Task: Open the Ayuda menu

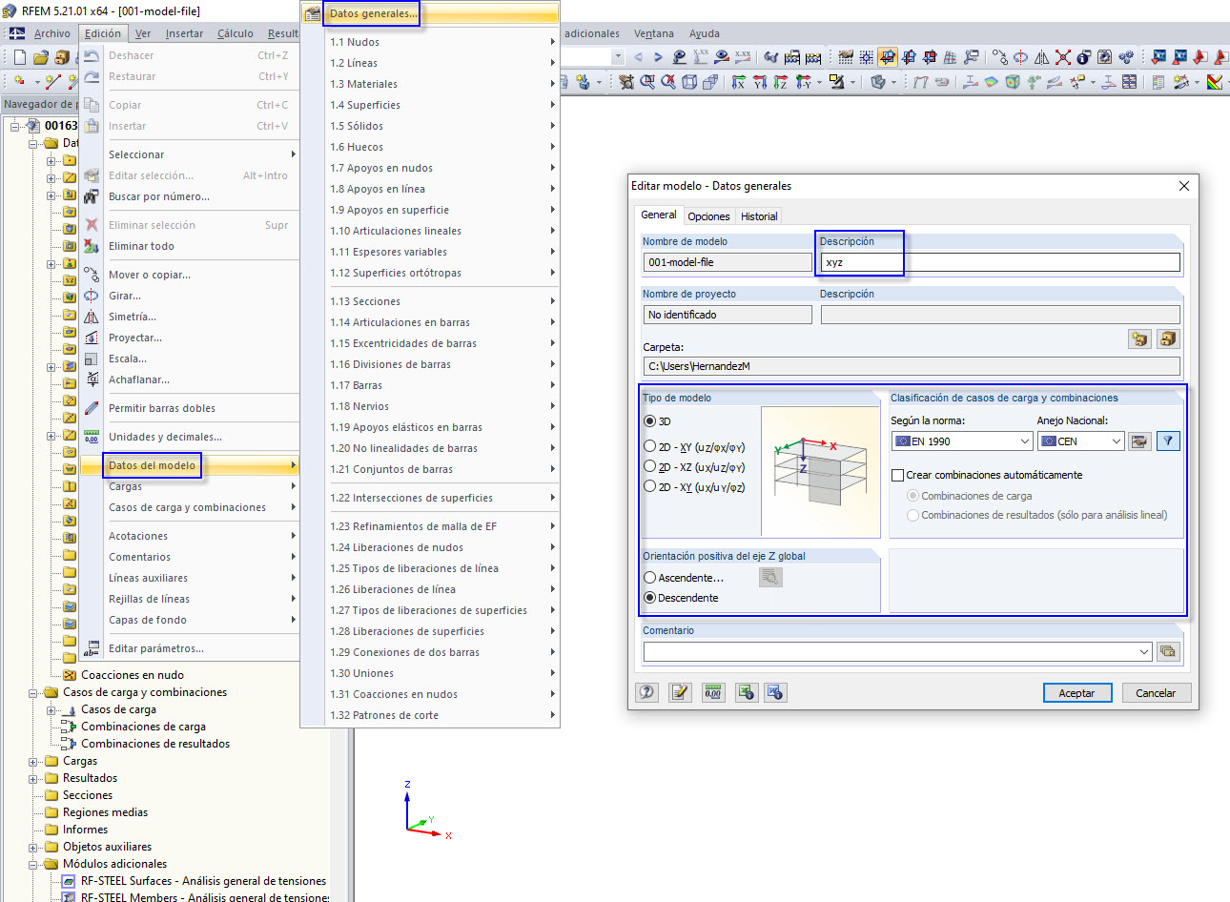Action: pos(705,33)
